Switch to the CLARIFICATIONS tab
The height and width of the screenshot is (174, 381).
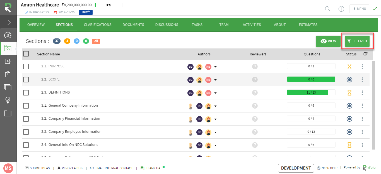click(x=98, y=25)
